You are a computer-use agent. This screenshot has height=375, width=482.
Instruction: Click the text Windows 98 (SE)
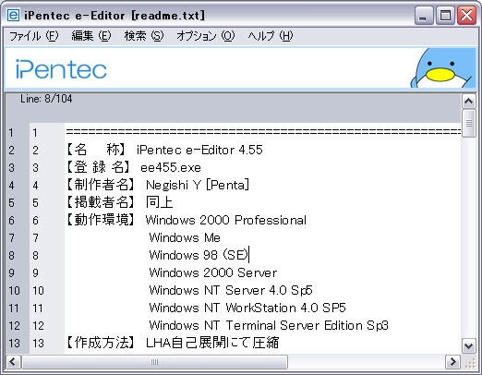click(x=199, y=255)
